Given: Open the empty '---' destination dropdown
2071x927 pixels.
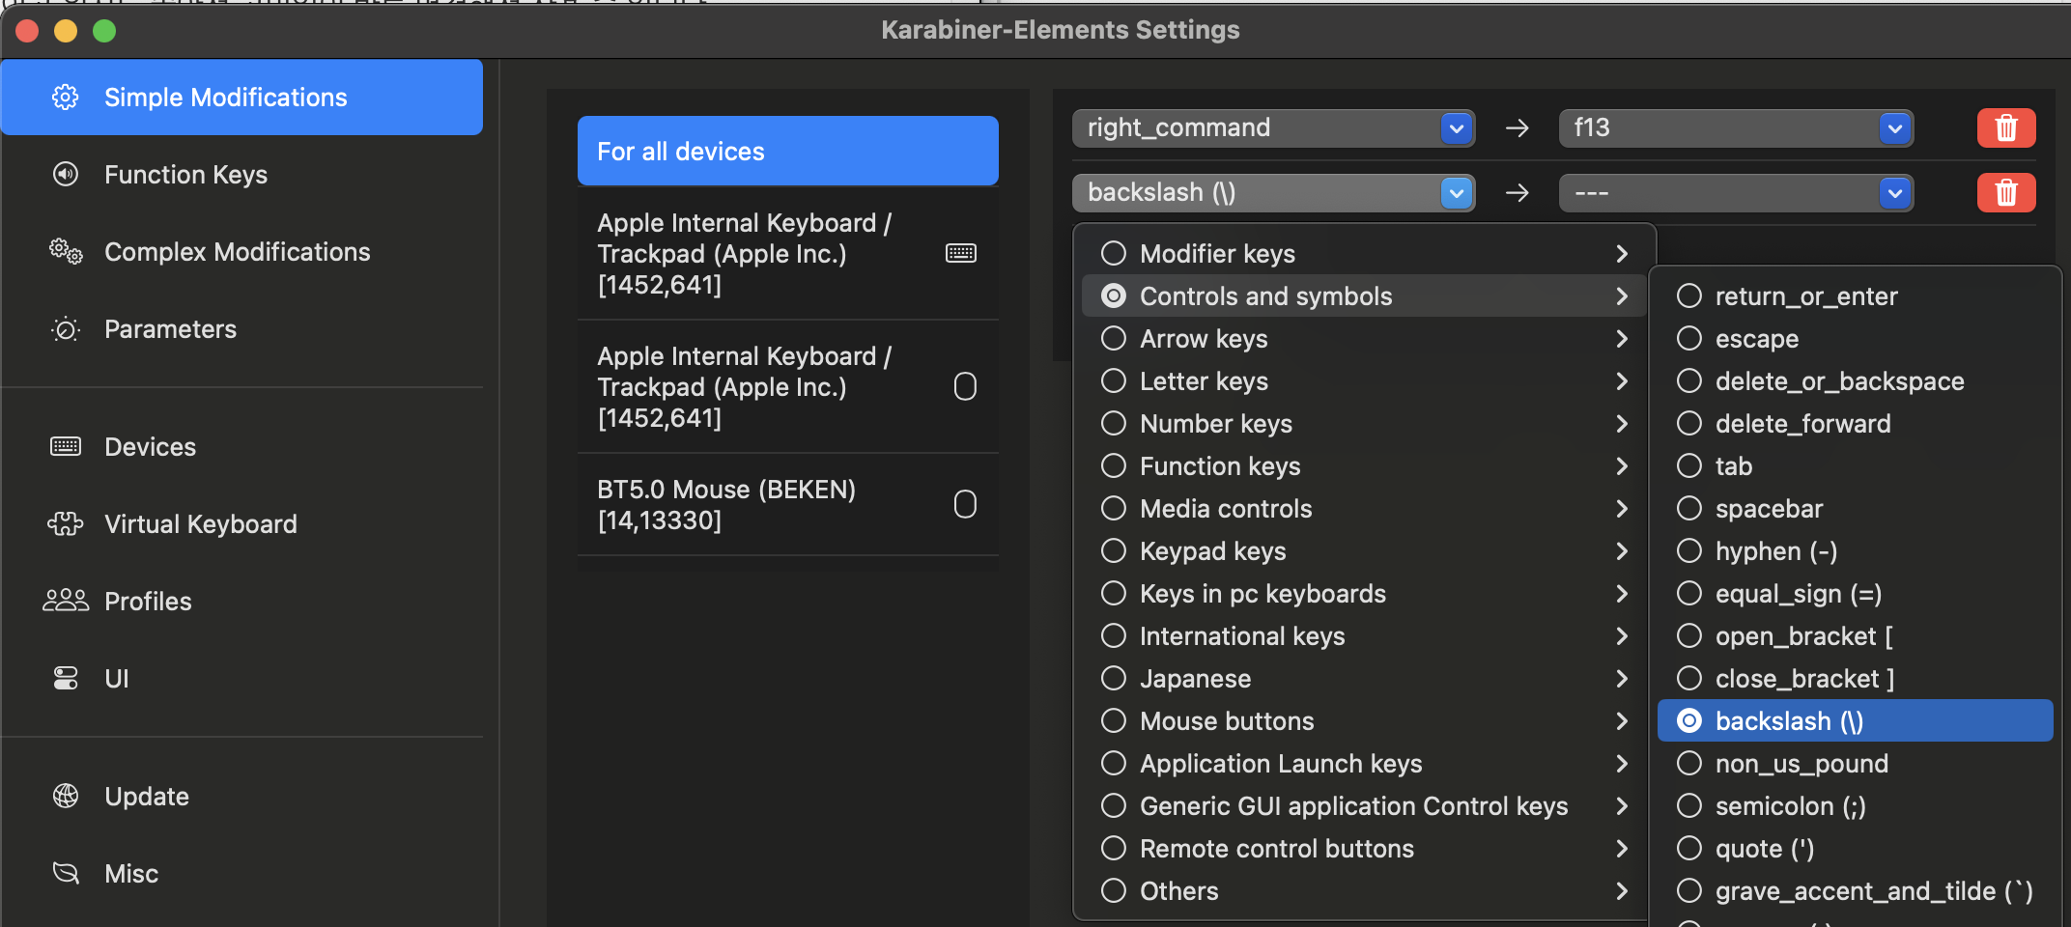Looking at the screenshot, I should pos(1736,192).
